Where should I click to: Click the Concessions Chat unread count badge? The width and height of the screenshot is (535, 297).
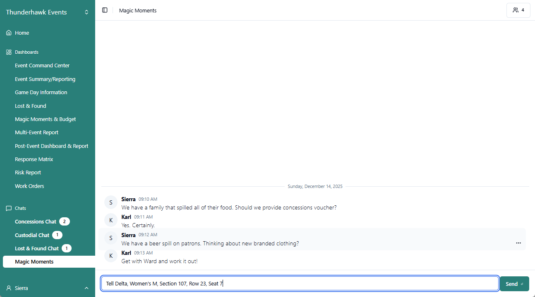[x=64, y=221]
